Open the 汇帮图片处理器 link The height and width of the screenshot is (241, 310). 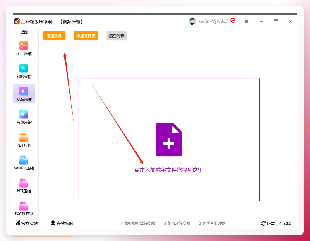coord(212,223)
